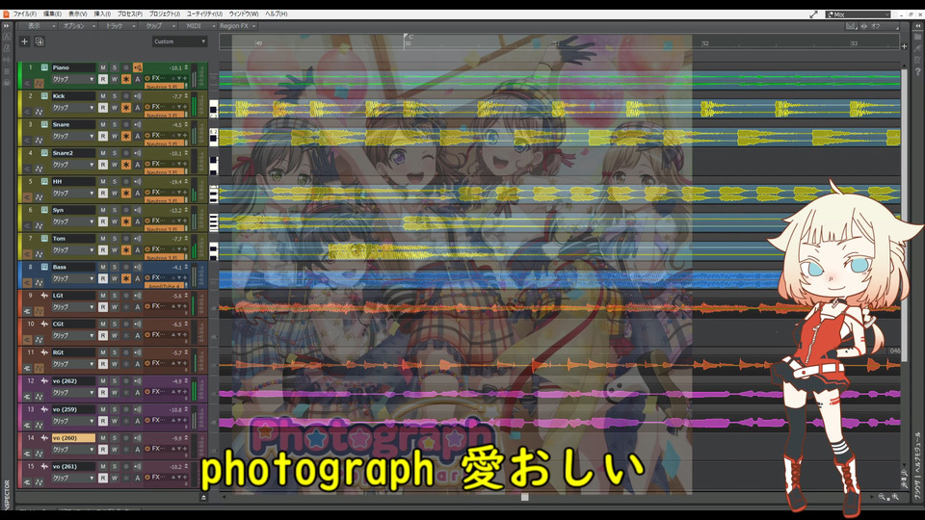Screen dimensions: 925x520
Task: Click the take lanes icon on vo (262) track
Action: coord(28,396)
